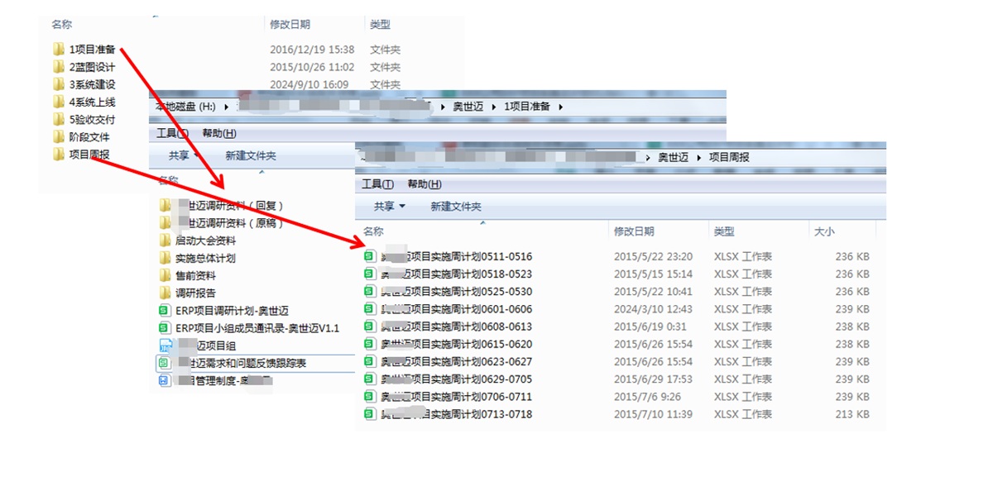This screenshot has height=486, width=993.
Task: Open the 帮助(H) menu in the 1项目准备 window
Action: point(218,134)
